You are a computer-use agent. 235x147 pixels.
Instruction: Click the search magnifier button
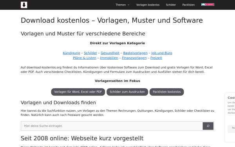[208, 126]
